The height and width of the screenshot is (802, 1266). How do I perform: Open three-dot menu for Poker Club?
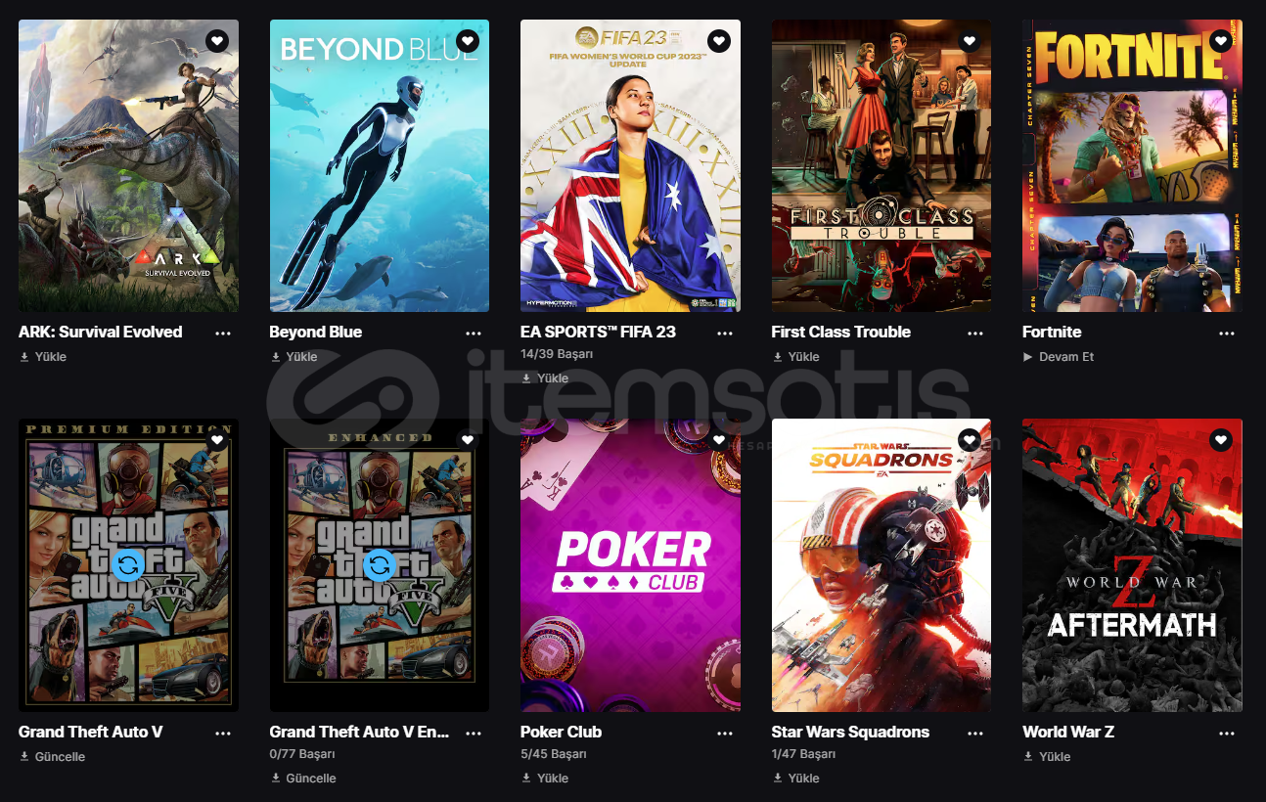coord(725,733)
